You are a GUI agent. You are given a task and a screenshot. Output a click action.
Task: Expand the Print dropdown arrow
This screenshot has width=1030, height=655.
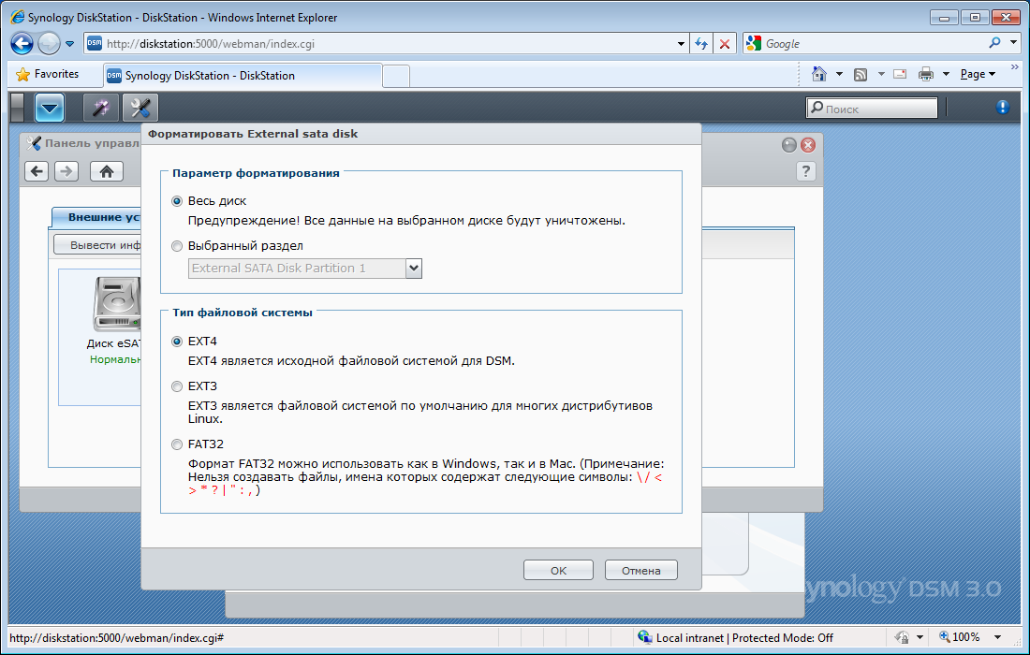(946, 74)
